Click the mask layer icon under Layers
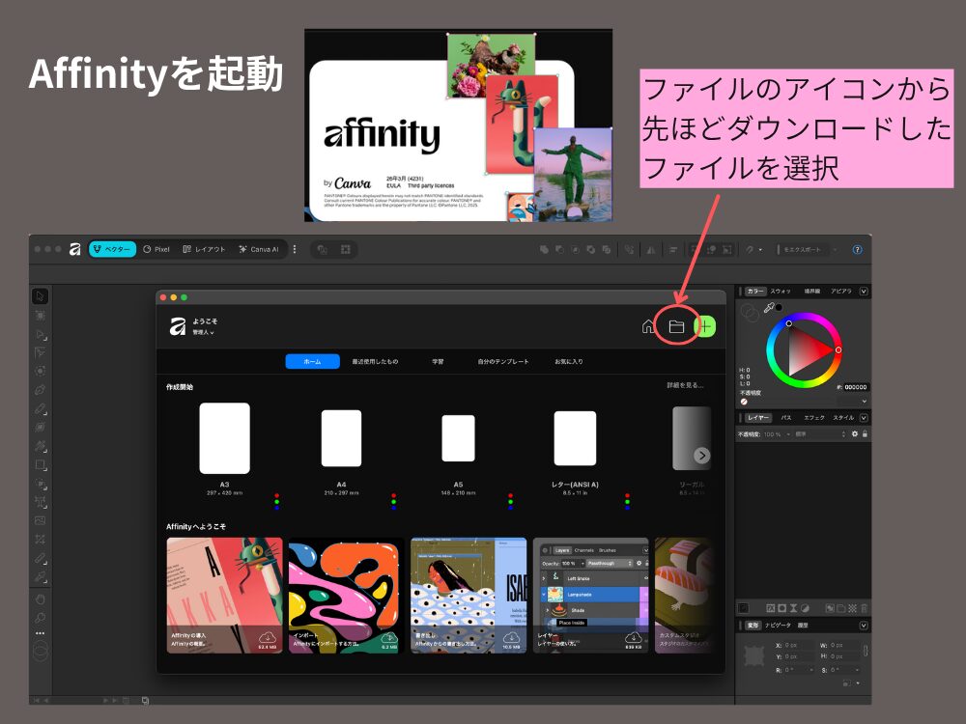 781,608
